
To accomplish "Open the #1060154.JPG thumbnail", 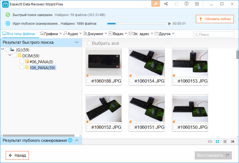I will [x=147, y=63].
